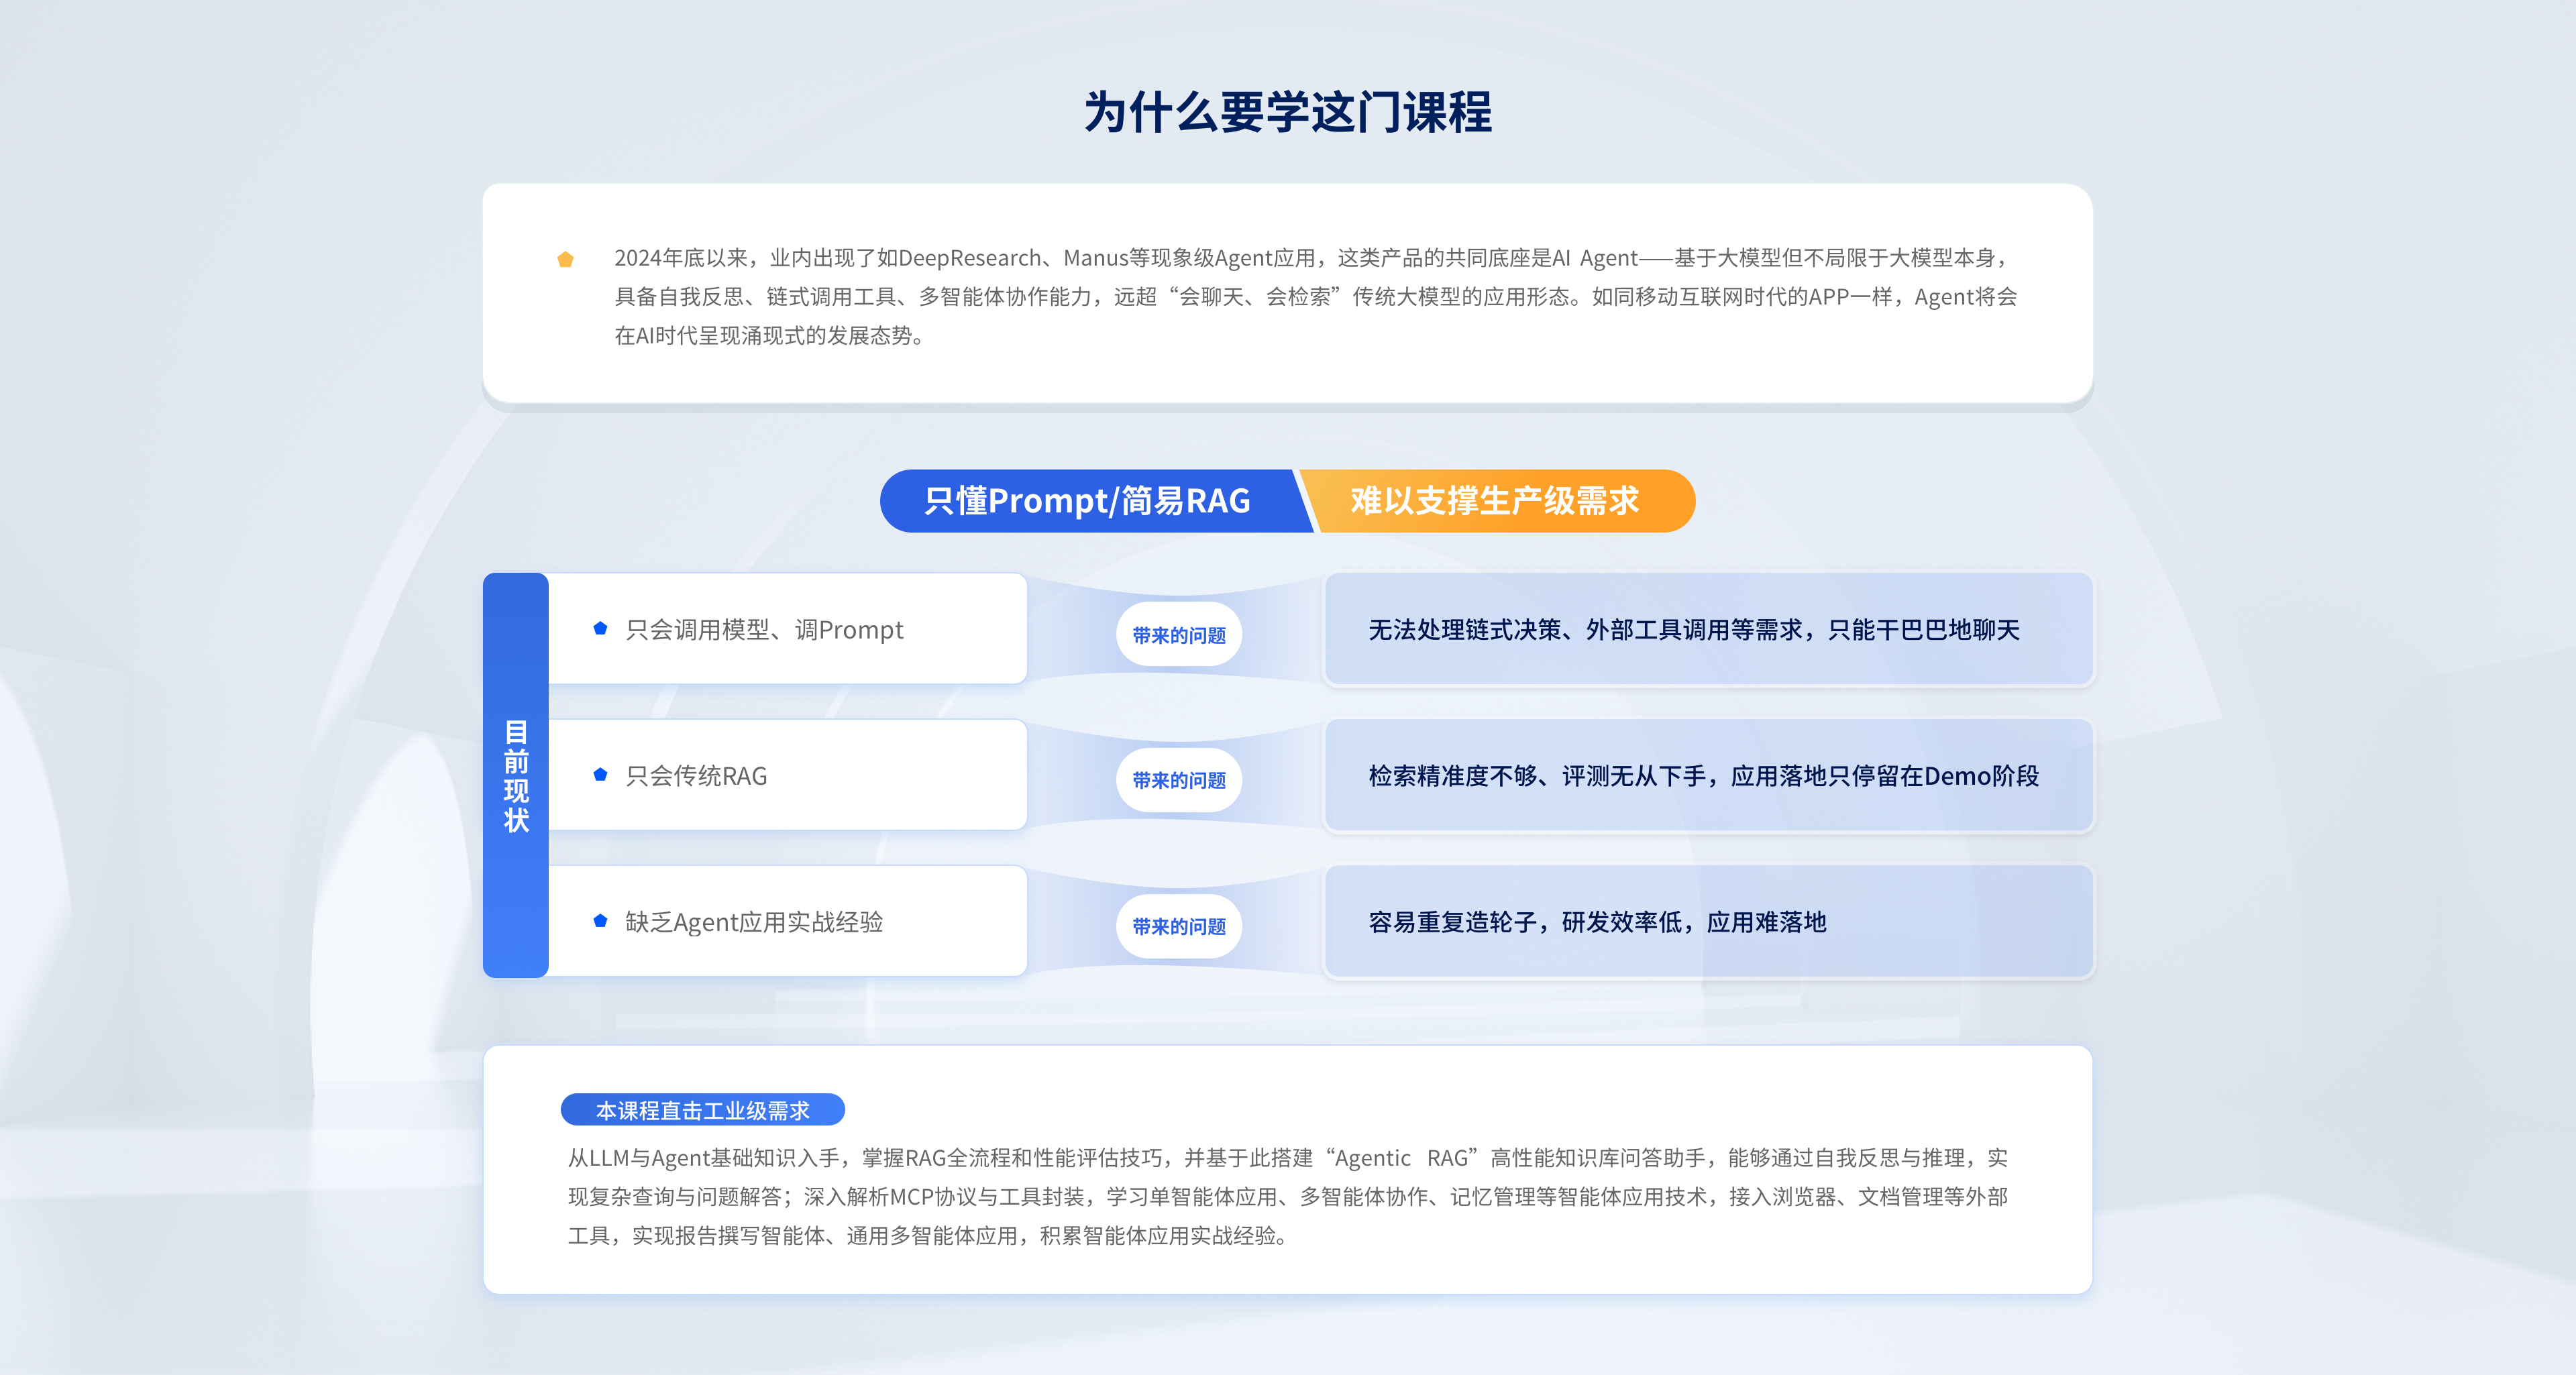
Task: Select the 只懂Prompt/简易RAG blue tab
Action: [1087, 500]
